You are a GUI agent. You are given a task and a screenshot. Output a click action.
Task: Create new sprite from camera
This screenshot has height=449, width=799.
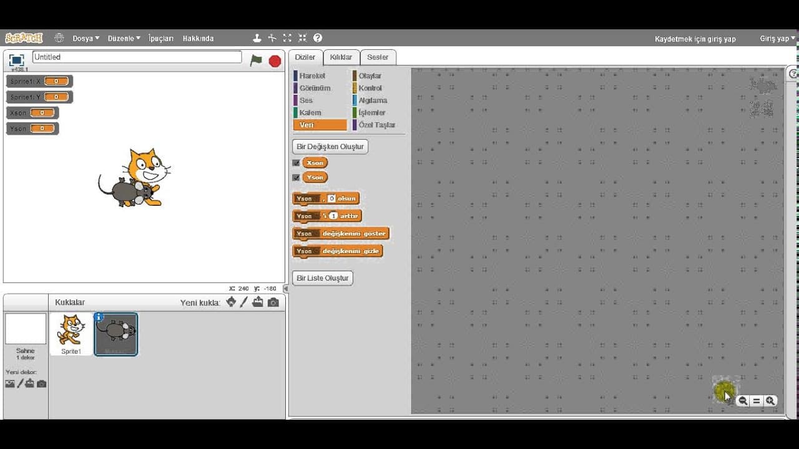(273, 302)
